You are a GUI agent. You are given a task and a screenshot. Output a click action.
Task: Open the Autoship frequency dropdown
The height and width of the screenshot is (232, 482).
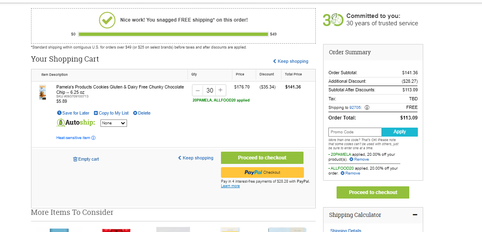pyautogui.click(x=114, y=123)
